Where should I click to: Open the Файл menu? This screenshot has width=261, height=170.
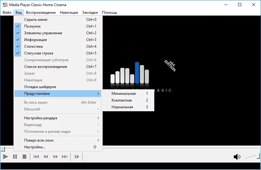tap(7, 13)
